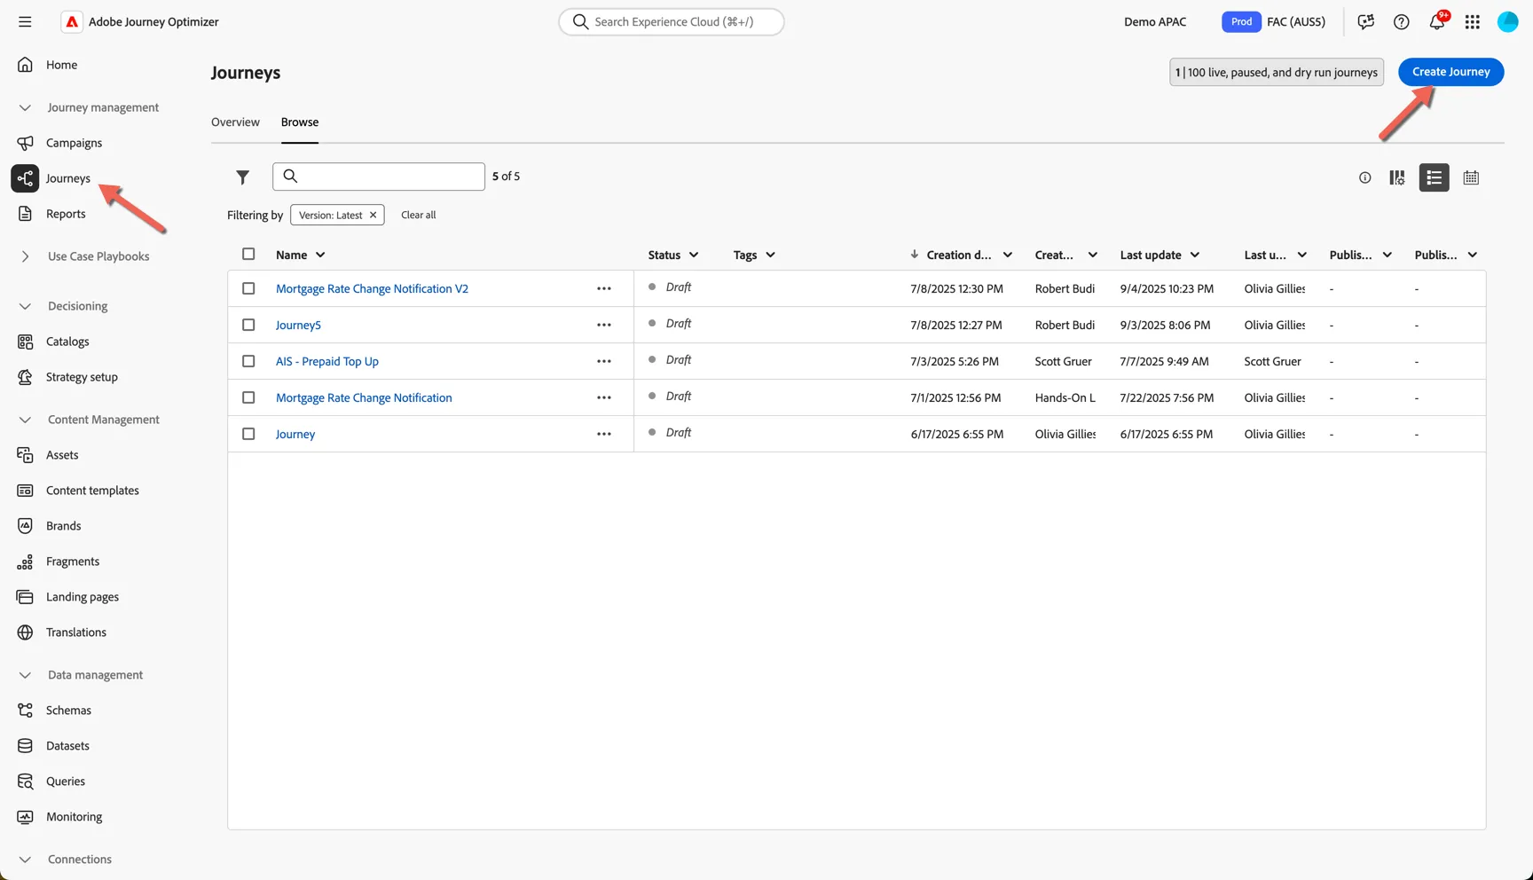Open the Tags column dropdown
1533x880 pixels.
[770, 255]
